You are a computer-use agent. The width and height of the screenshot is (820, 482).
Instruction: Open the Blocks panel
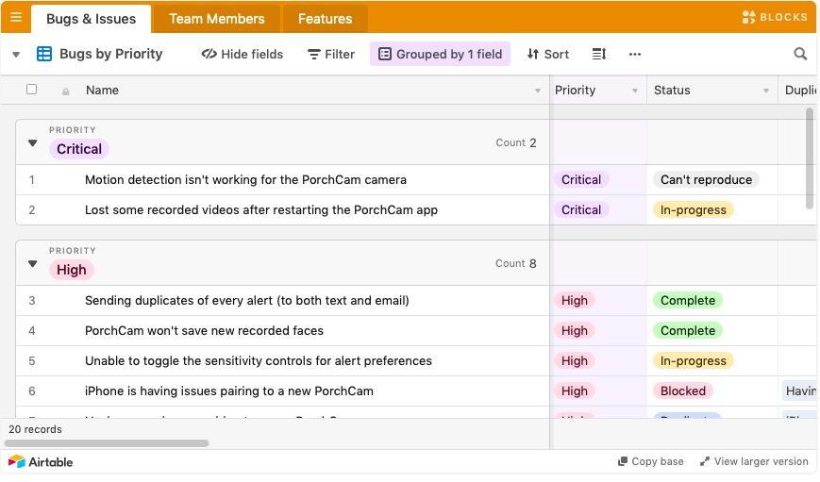(775, 17)
